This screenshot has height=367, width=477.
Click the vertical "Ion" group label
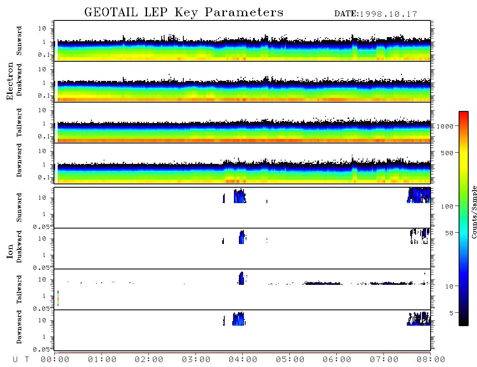10,251
